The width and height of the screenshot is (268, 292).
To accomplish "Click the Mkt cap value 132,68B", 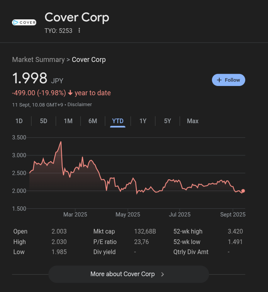I will (145, 231).
